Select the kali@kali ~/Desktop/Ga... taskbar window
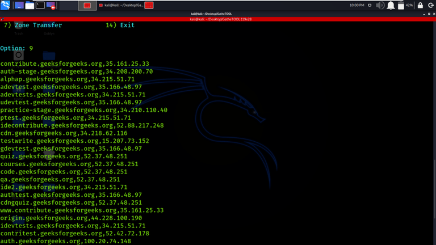This screenshot has width=436, height=245. (121, 5)
